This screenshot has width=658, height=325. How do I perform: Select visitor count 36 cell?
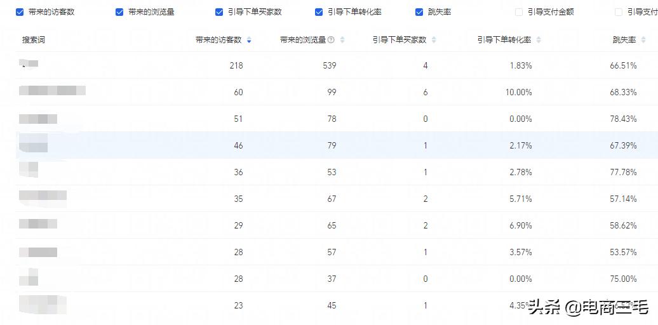[x=238, y=173]
